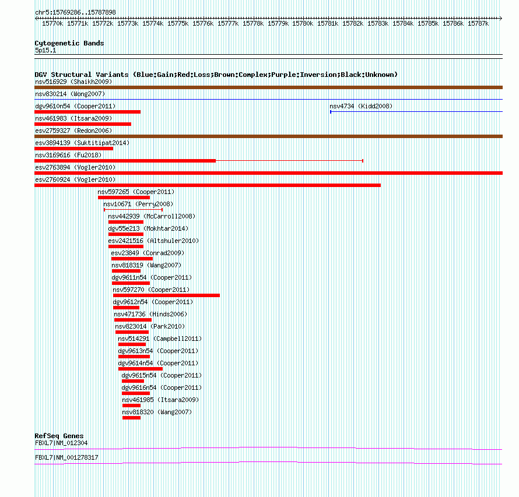This screenshot has height=497, width=519.
Task: Click nsv818319 (Wang2007) label
Action: (146, 265)
